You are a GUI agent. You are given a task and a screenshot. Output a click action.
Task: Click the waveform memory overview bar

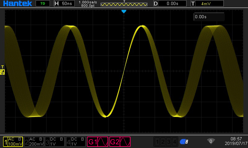pos(124,4)
